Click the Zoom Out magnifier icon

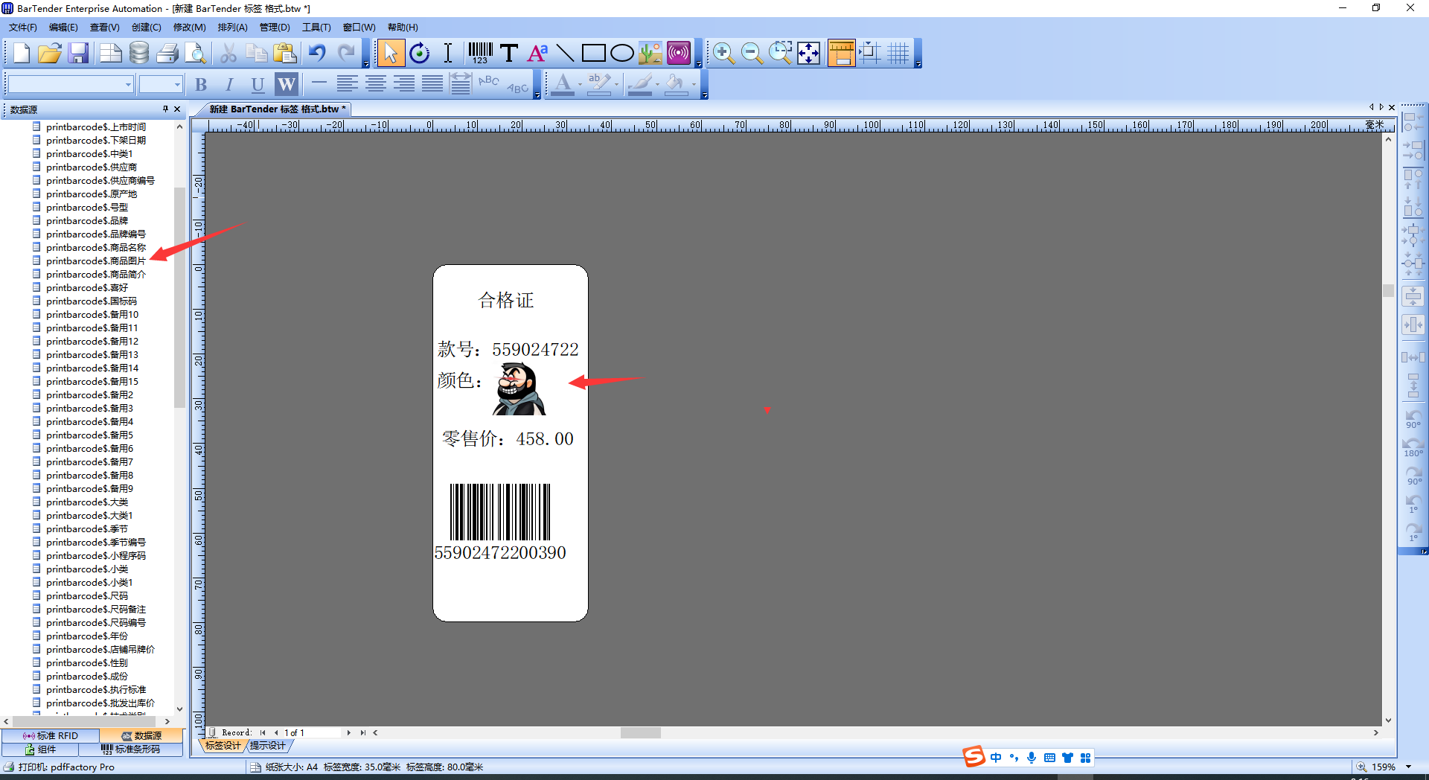[x=752, y=54]
